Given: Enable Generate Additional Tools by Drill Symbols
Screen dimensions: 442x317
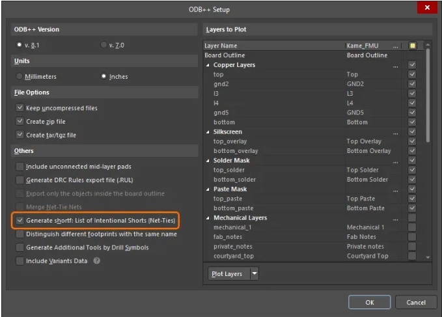Looking at the screenshot, I should click(x=20, y=247).
